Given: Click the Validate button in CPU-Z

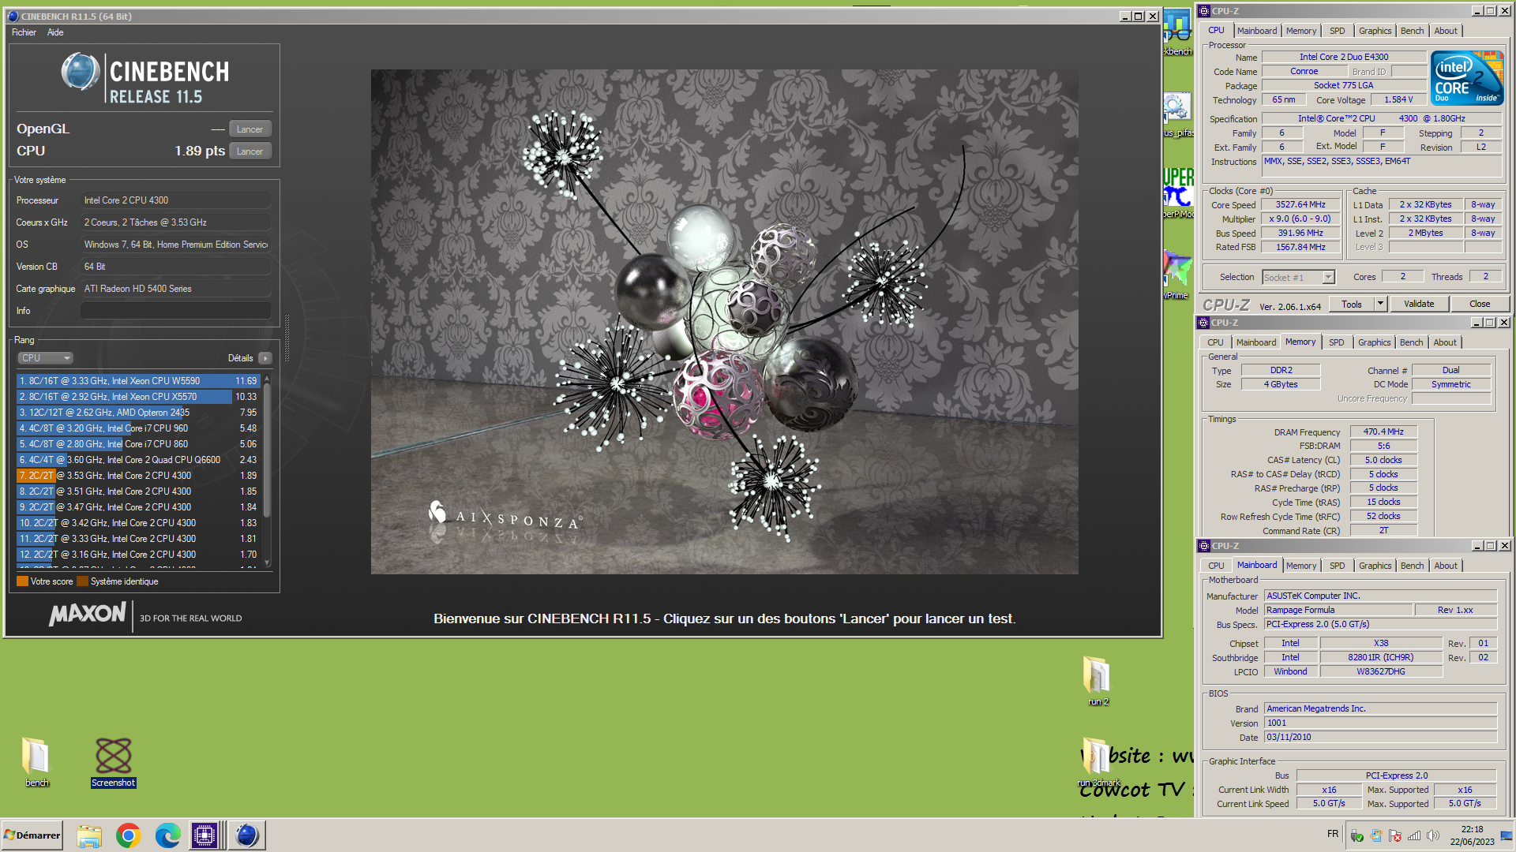Looking at the screenshot, I should (x=1419, y=304).
